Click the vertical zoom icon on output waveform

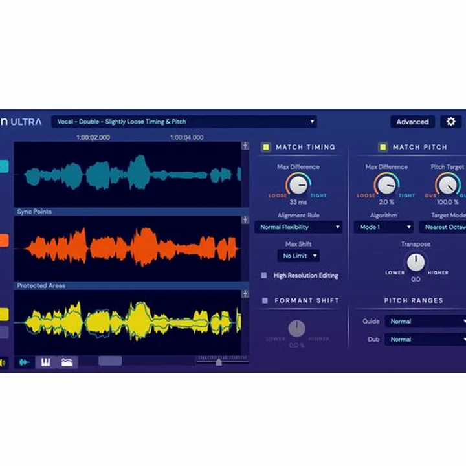coord(245,294)
